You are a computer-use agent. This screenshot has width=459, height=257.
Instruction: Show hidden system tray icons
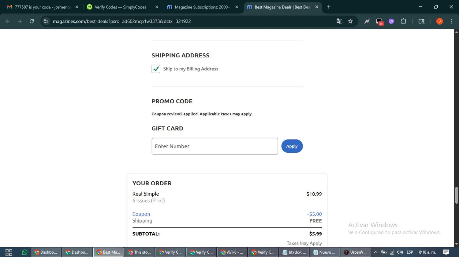tap(375, 252)
